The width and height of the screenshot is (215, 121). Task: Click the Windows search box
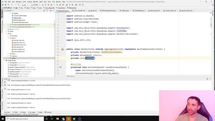coord(25,119)
